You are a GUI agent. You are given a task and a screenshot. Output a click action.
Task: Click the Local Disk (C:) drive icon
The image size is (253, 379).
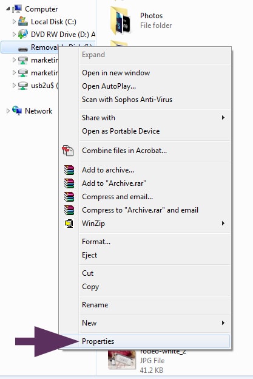[x=23, y=21]
